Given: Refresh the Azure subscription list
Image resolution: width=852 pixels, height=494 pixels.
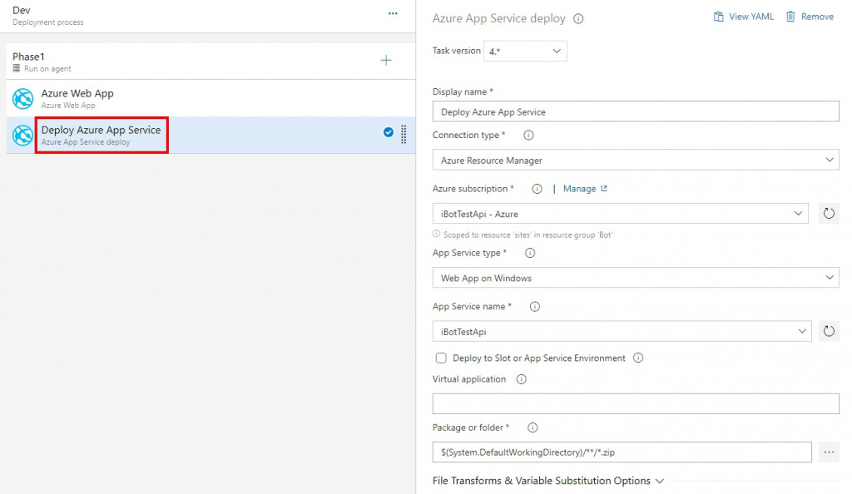Looking at the screenshot, I should [x=829, y=214].
